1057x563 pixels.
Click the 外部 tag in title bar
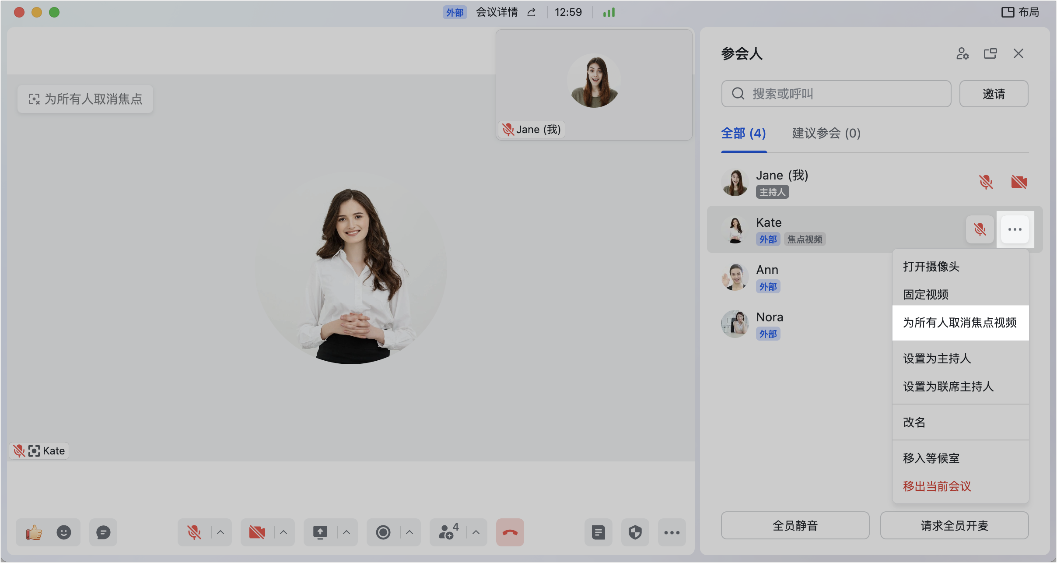pos(455,12)
